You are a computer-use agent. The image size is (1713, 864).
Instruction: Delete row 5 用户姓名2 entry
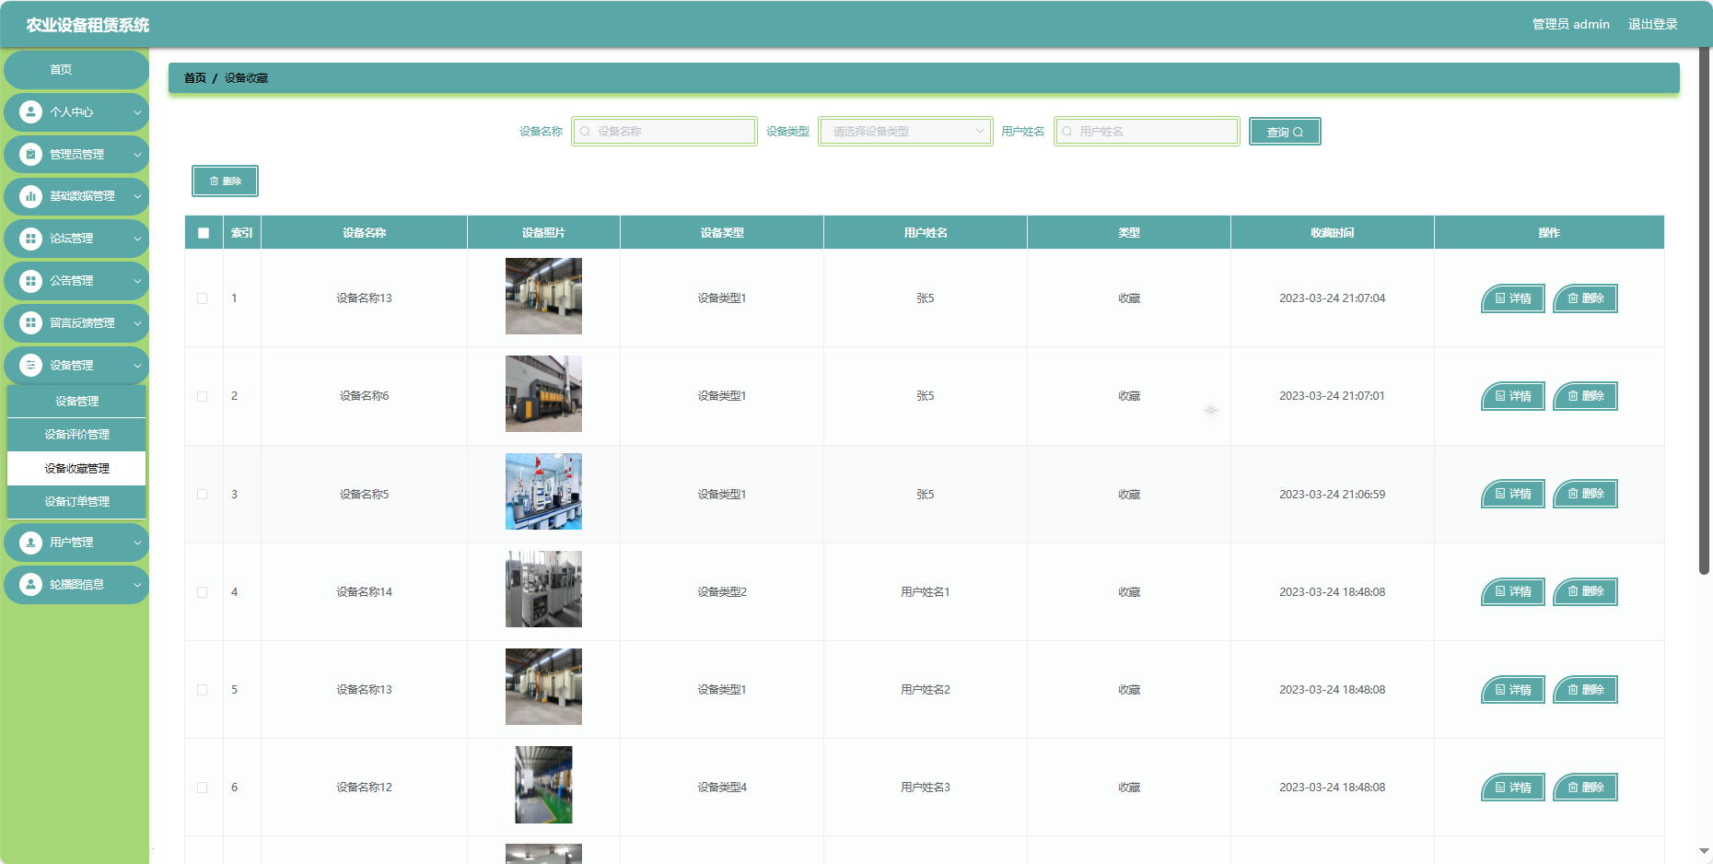tap(1585, 690)
